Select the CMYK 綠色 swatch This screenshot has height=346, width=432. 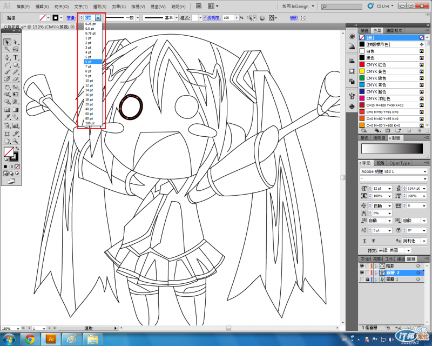392,78
